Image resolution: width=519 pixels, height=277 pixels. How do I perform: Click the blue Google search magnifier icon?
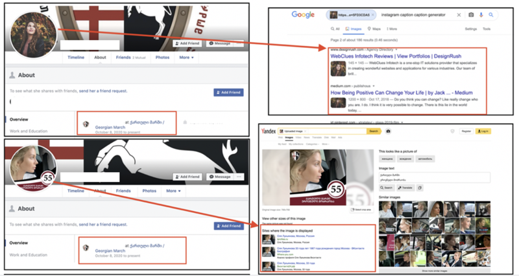pyautogui.click(x=491, y=15)
